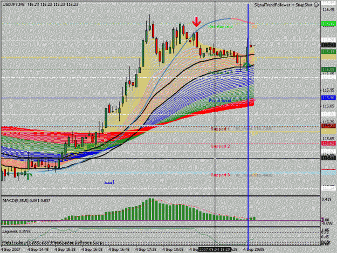Image resolution: width=337 pixels, height=253 pixels.
Task: Click the W_Pivot gray label
Action: click(254, 175)
